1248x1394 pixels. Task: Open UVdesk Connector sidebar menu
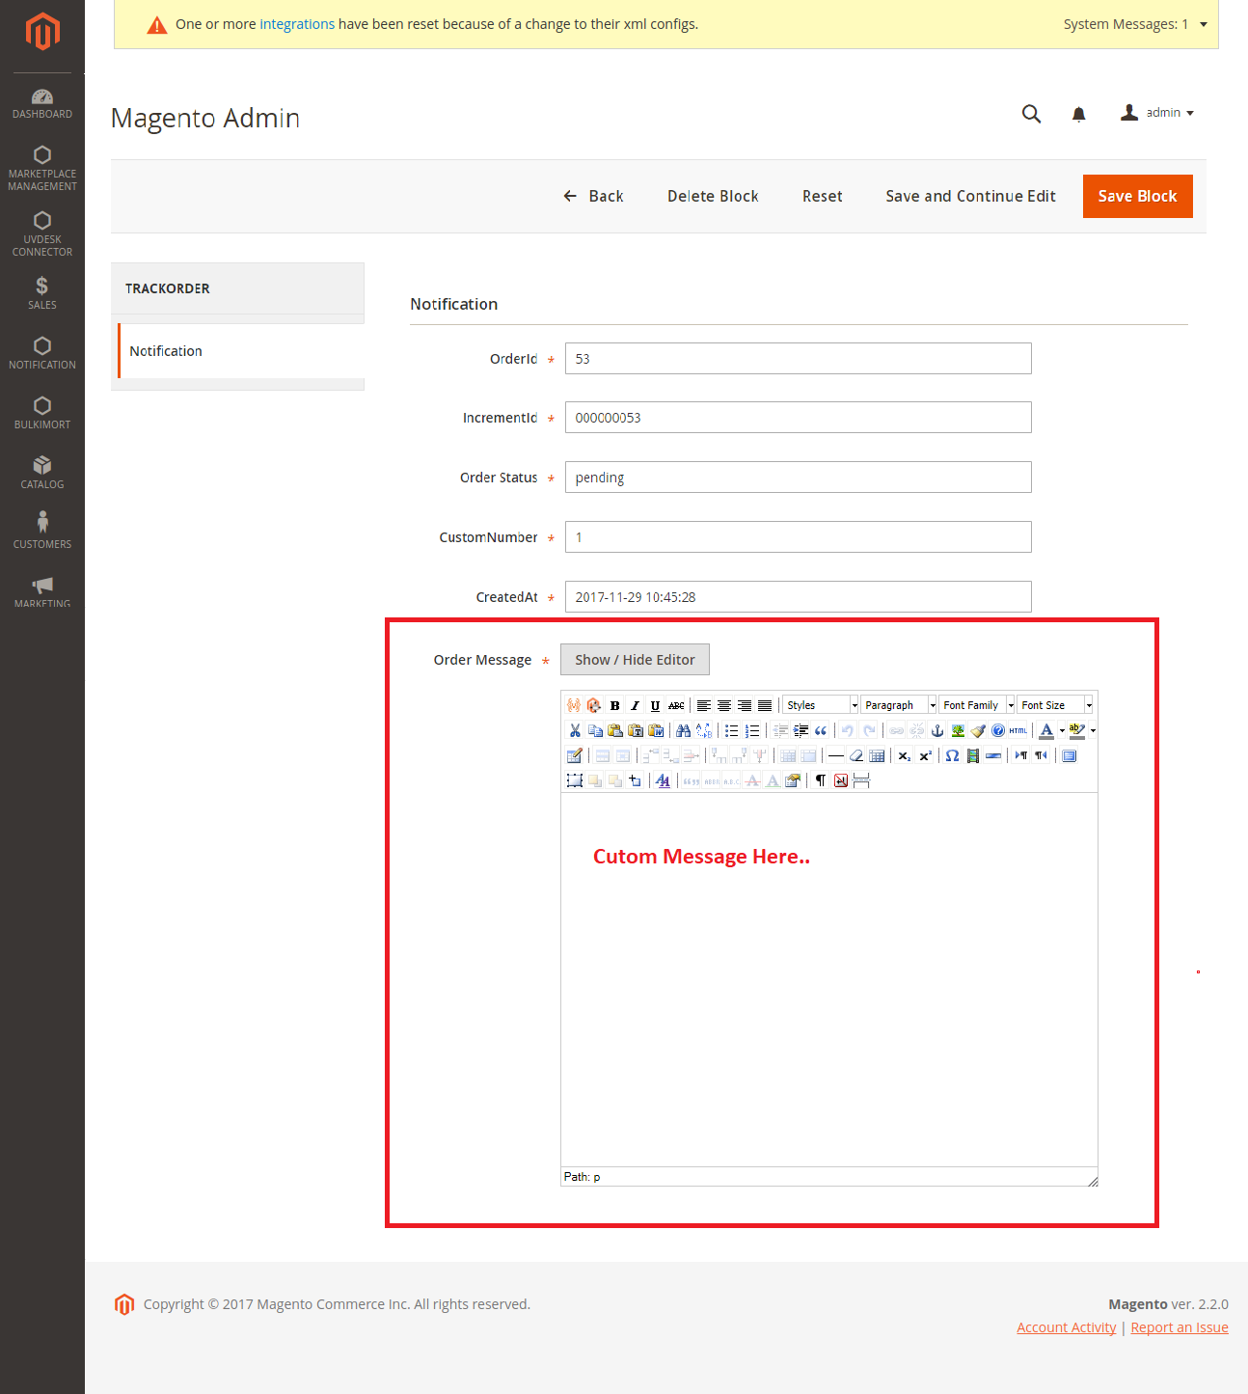tap(42, 233)
